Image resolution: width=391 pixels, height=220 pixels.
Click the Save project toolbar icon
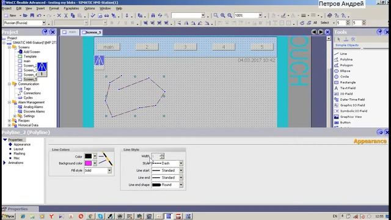point(32,15)
